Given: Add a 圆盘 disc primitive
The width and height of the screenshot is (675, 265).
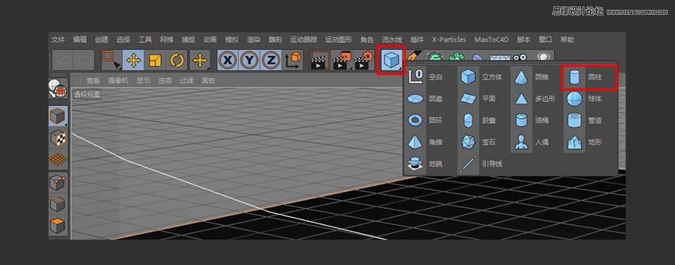Looking at the screenshot, I should click(425, 99).
